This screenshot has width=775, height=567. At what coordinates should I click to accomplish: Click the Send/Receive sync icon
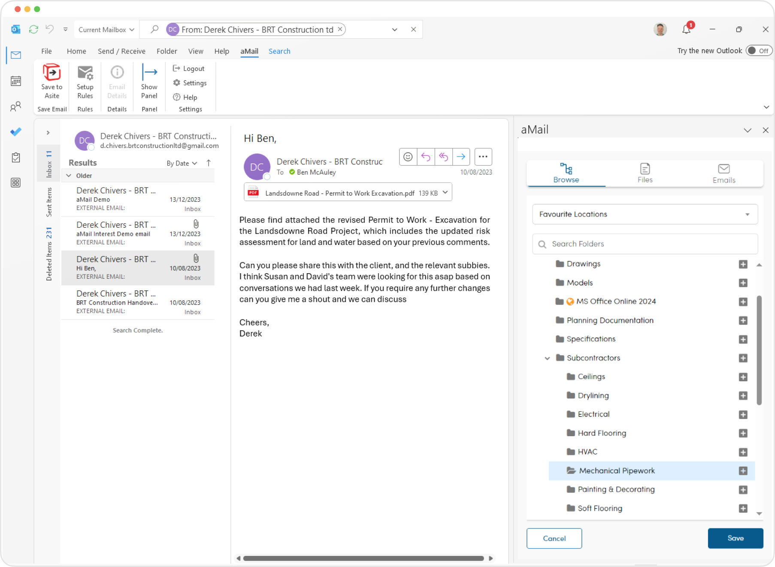33,29
